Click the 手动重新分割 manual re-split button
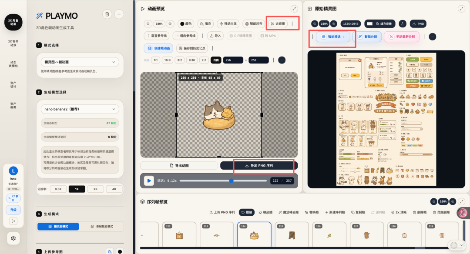Screen dimensions: 470x254 pyautogui.click(x=402, y=37)
